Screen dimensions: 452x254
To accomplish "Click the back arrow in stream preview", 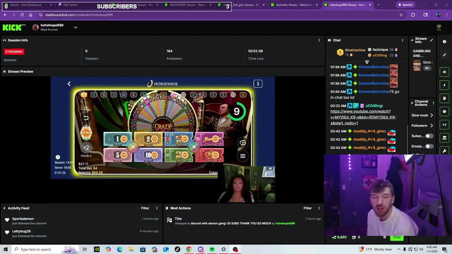I will point(69,84).
